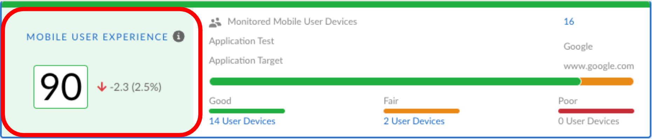Open the 2 User Devices link
This screenshot has width=652, height=139.
pos(414,121)
